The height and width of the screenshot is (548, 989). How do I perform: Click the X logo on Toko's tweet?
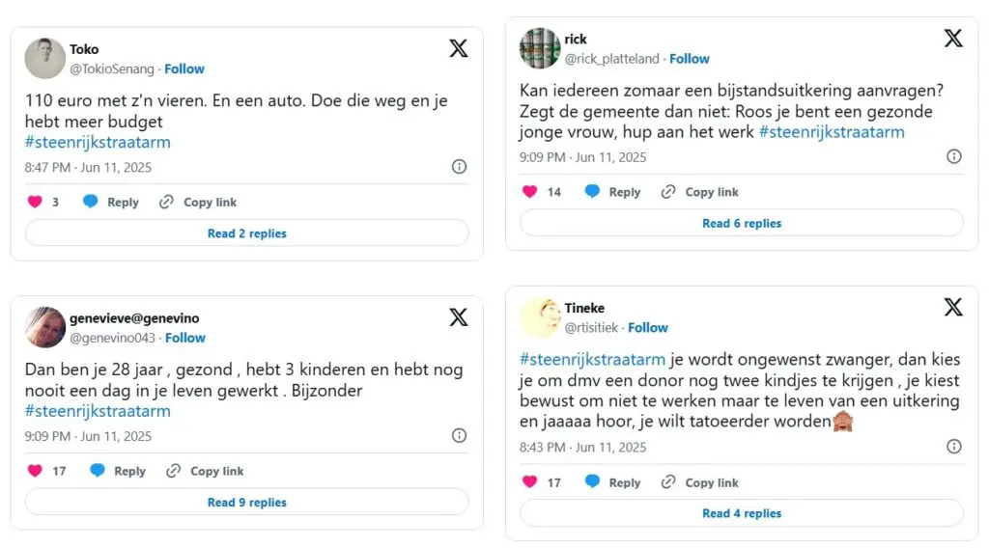459,48
